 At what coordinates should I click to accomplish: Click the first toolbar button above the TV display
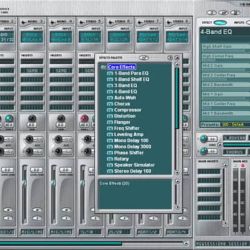click(x=211, y=12)
